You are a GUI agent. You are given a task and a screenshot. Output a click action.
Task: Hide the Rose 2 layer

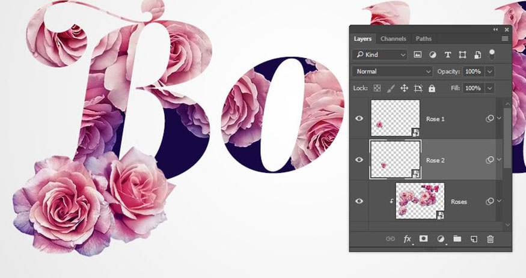[x=359, y=160]
